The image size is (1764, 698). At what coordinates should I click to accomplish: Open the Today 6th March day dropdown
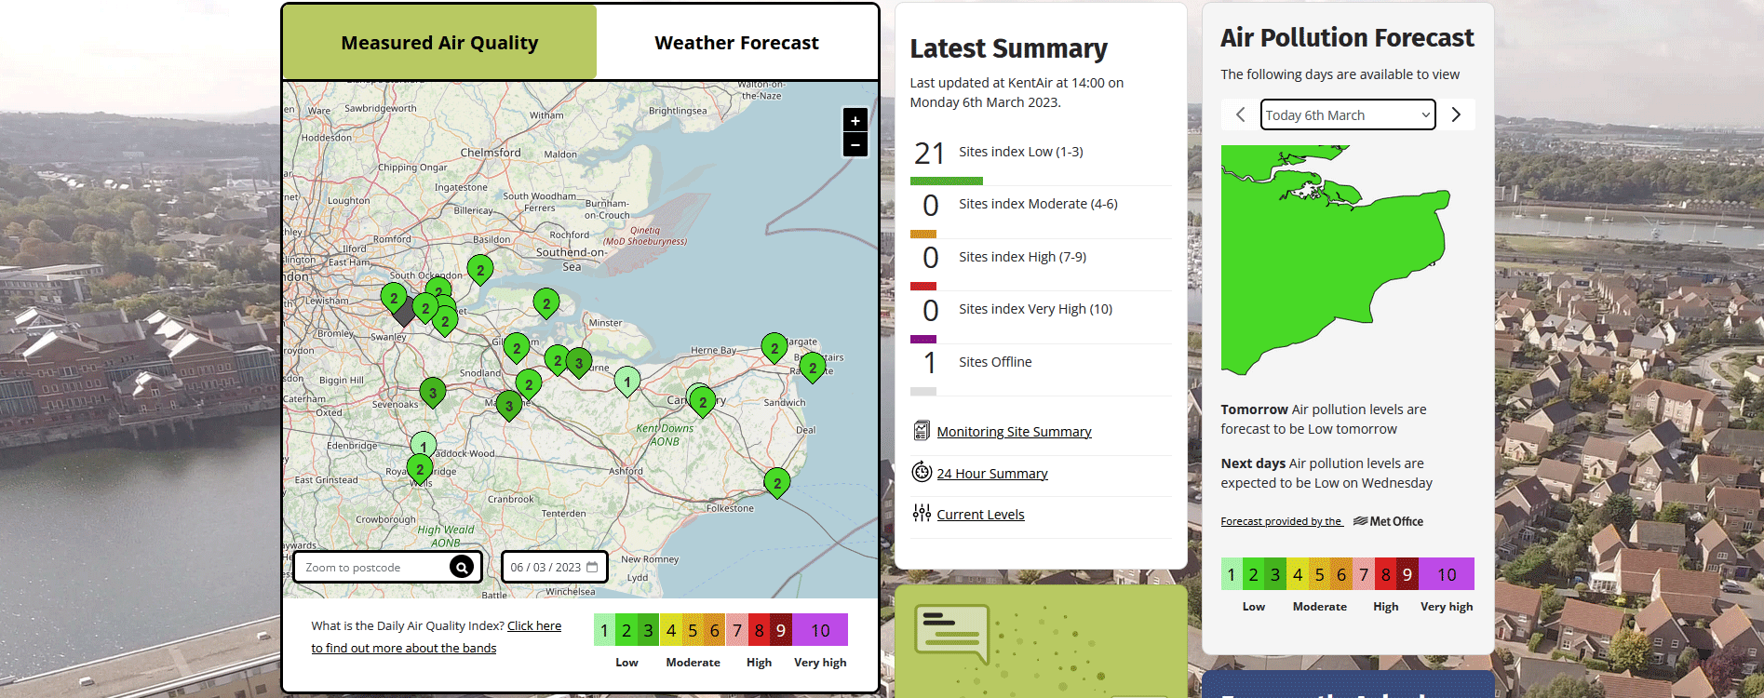point(1348,114)
